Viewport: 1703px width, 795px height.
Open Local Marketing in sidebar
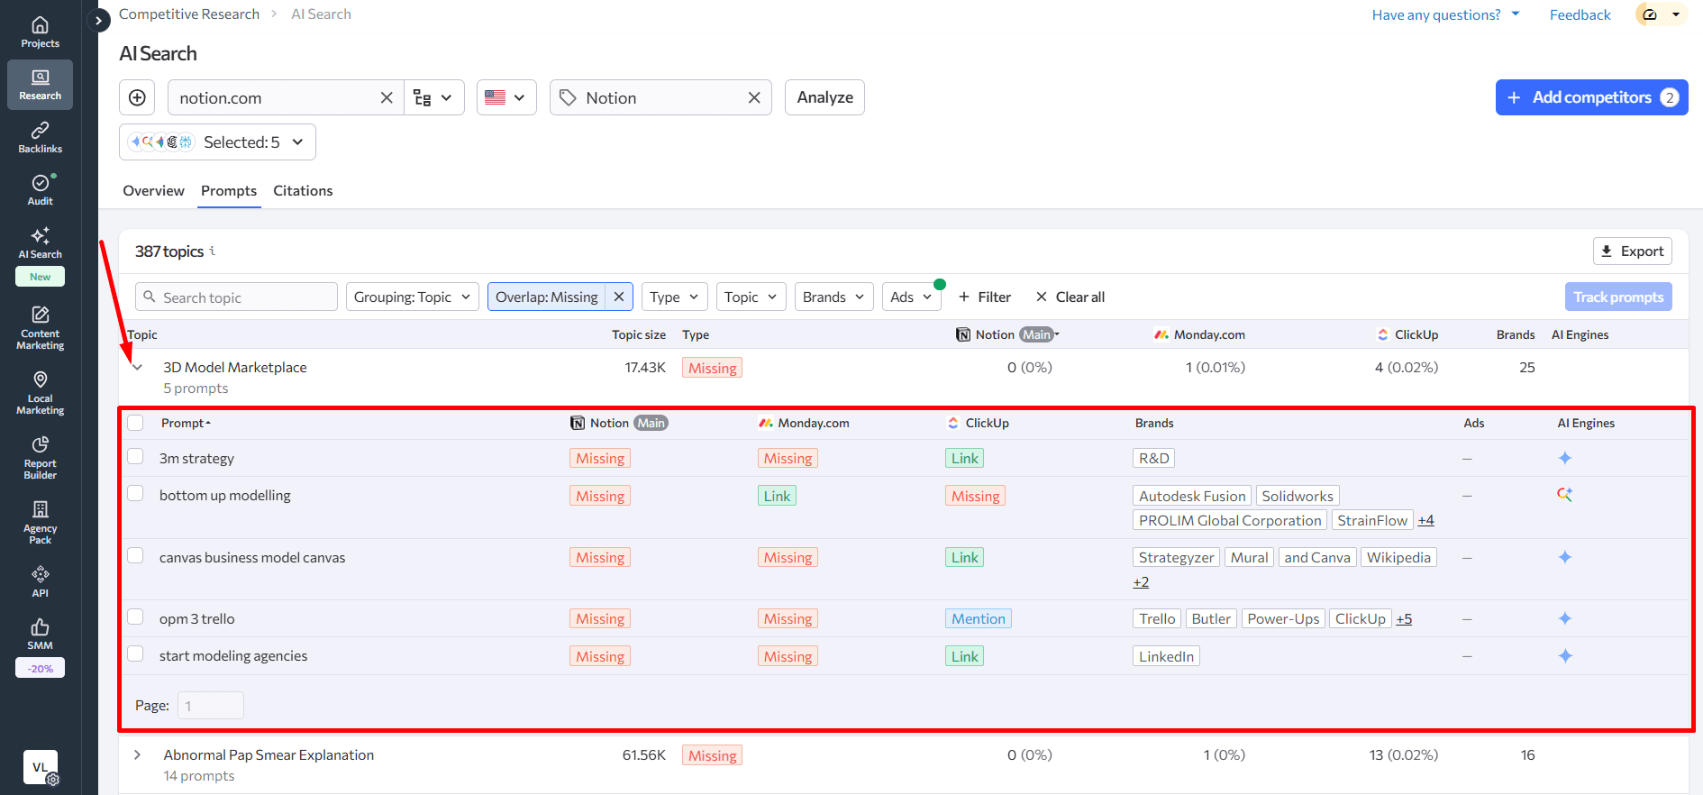pos(40,393)
